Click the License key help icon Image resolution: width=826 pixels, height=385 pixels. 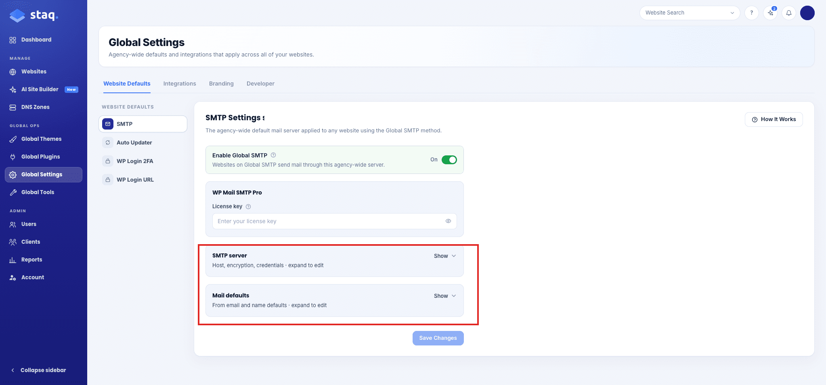coord(248,207)
